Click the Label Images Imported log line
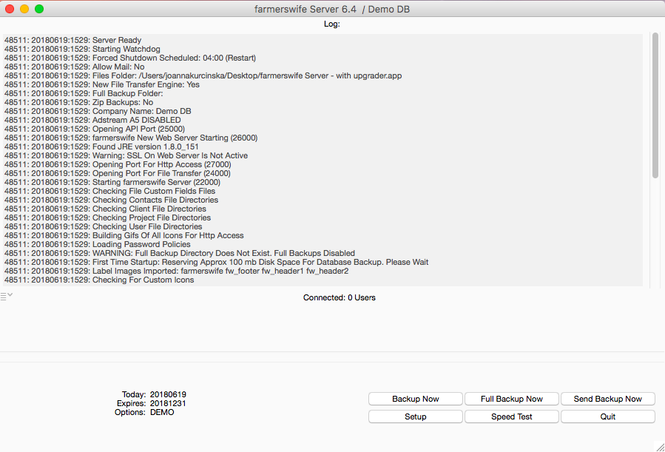 coord(177,271)
